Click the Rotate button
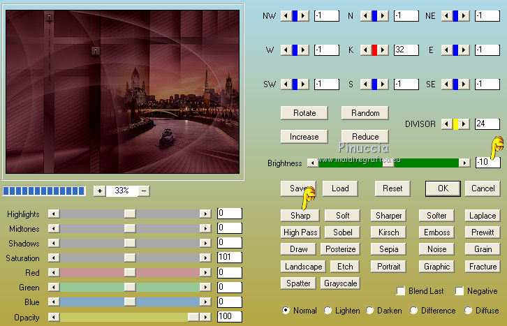This screenshot has height=326, width=507. coord(304,113)
